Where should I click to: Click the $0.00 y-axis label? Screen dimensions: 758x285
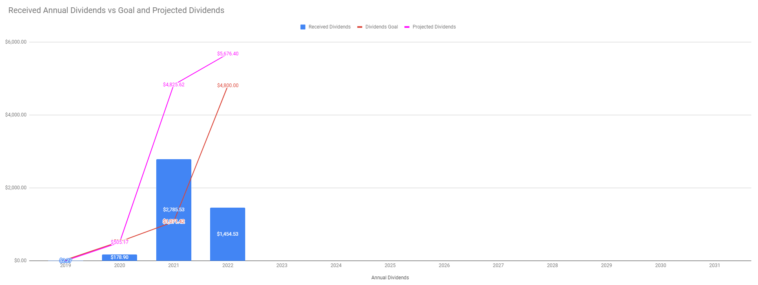20,261
